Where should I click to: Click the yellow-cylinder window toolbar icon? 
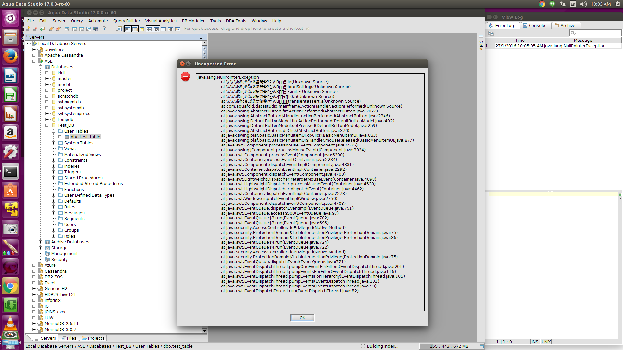coord(142,29)
